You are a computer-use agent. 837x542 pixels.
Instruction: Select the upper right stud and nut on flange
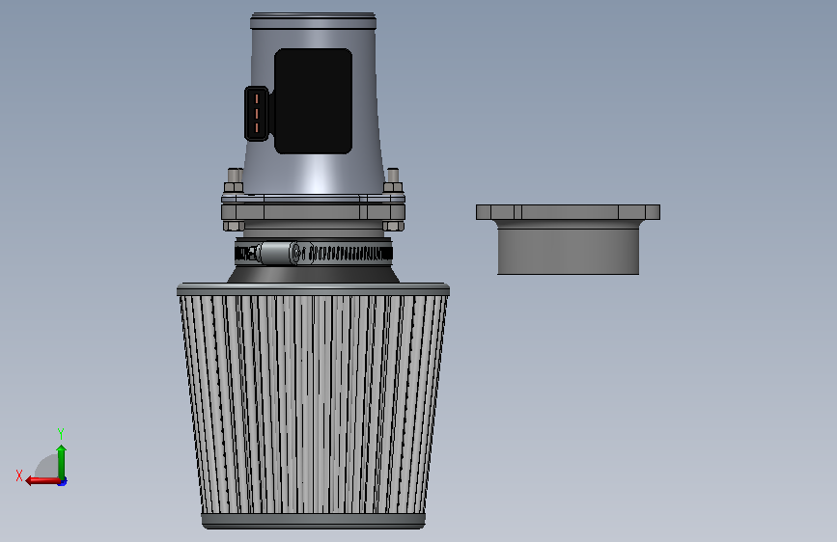[393, 180]
